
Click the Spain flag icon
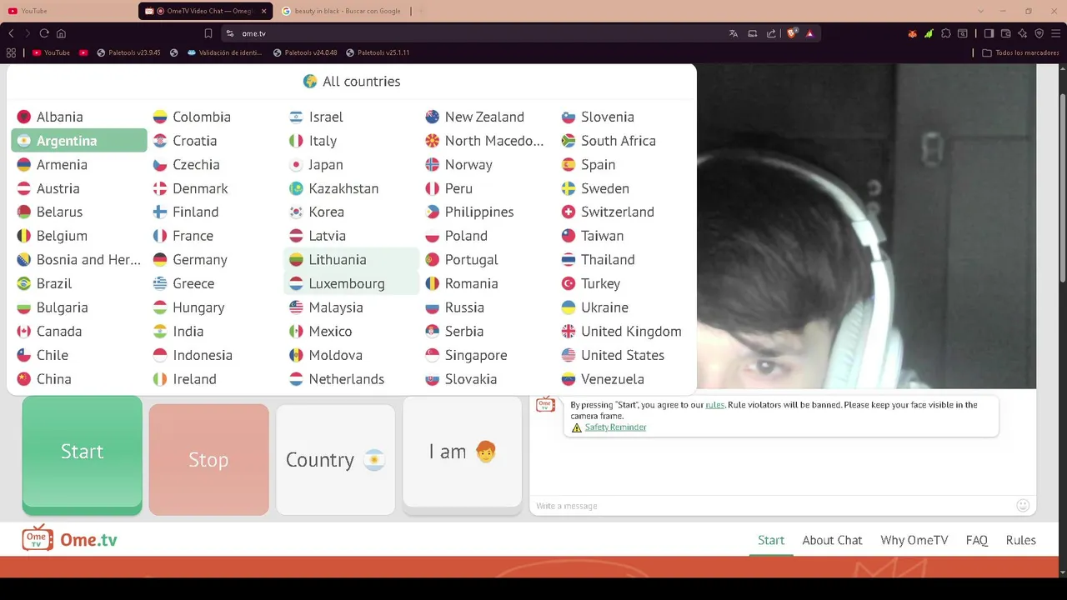coord(569,165)
